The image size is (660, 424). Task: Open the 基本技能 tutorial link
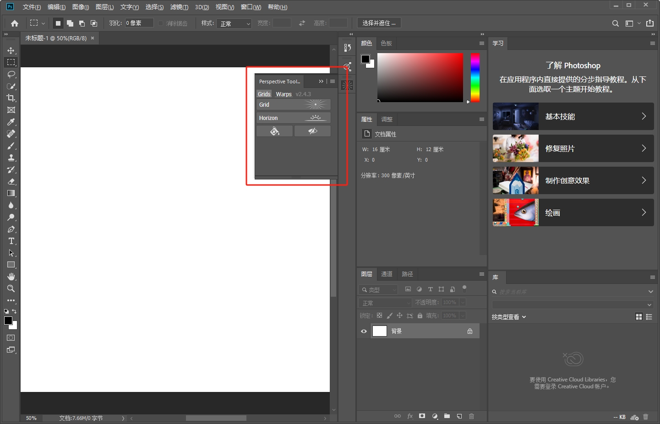point(573,116)
